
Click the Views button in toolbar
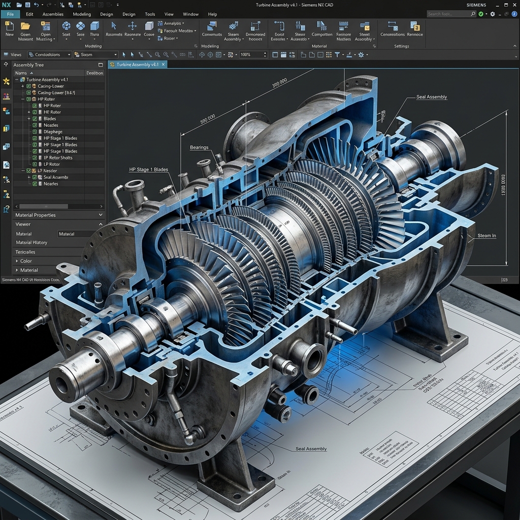coord(12,55)
